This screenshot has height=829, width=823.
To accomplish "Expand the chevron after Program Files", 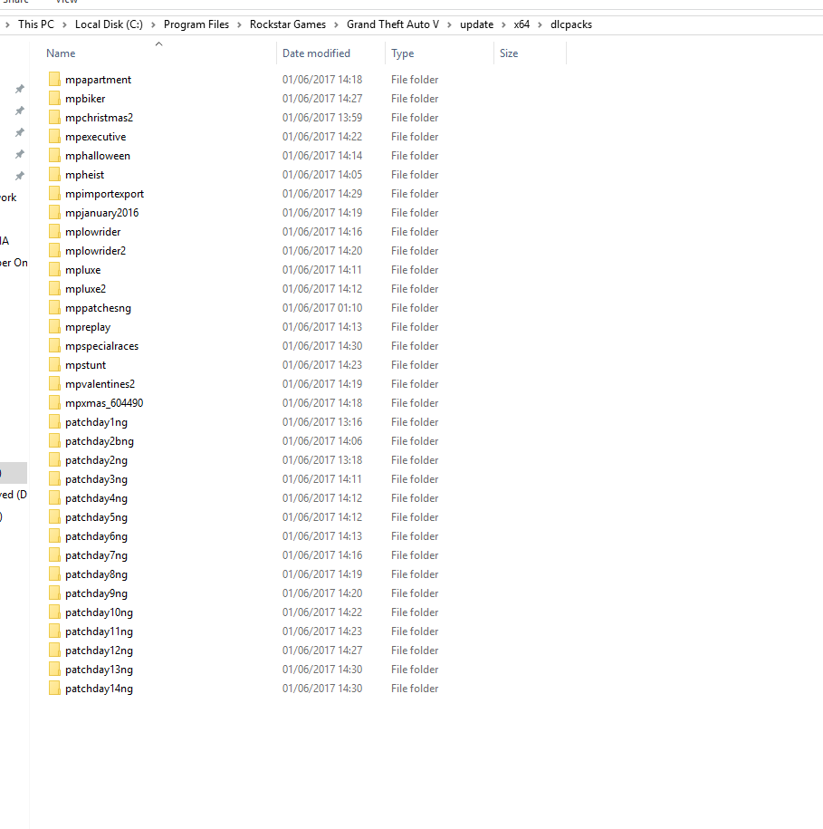I will (x=239, y=24).
